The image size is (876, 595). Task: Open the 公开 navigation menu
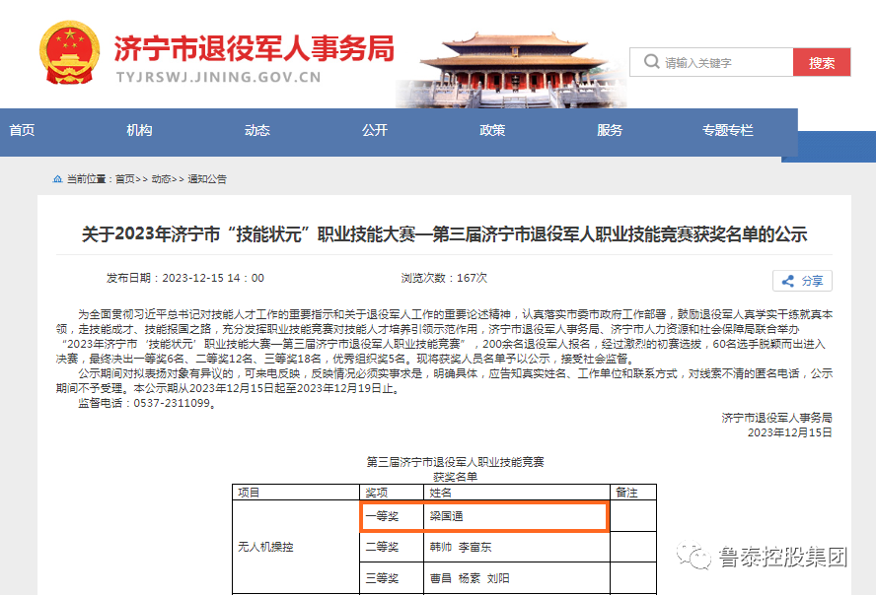pyautogui.click(x=374, y=129)
